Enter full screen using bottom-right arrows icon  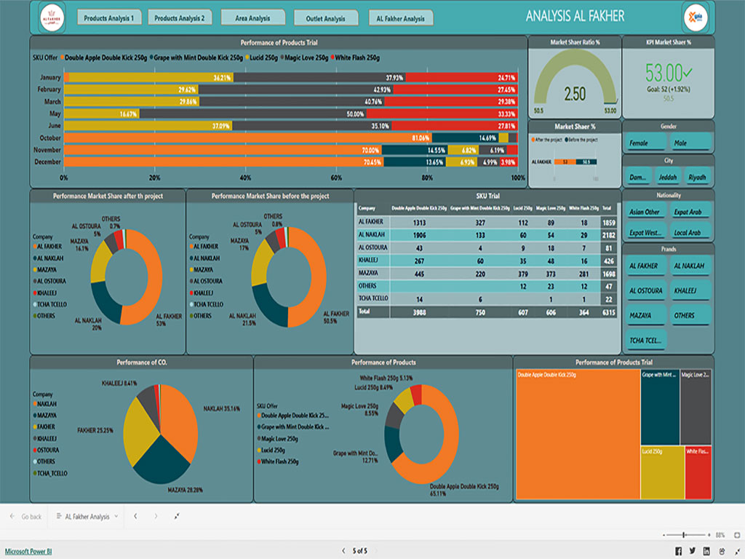737,551
